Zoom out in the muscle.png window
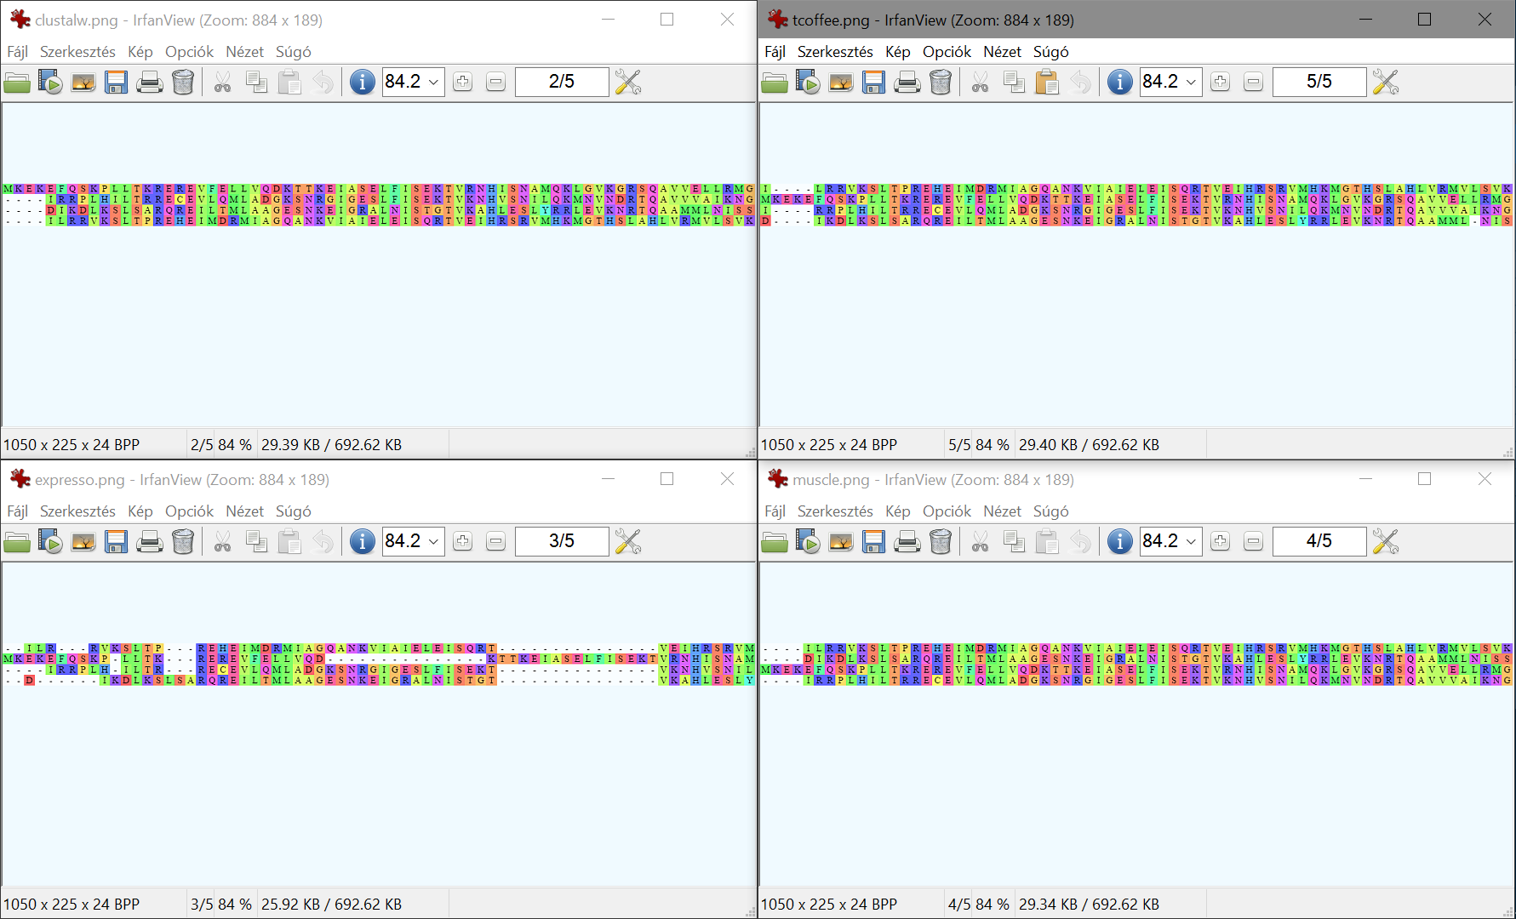Screen dimensions: 1516x919 coord(1253,542)
